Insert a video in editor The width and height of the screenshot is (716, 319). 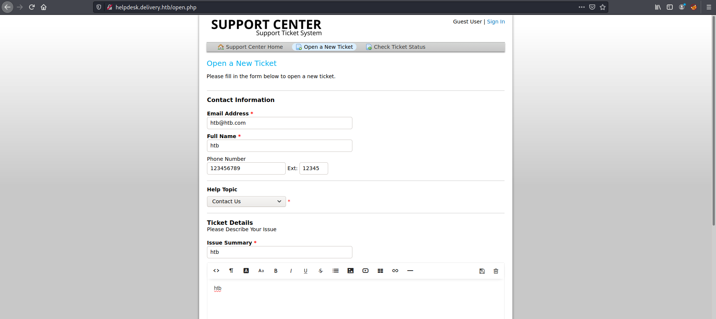[x=365, y=271]
